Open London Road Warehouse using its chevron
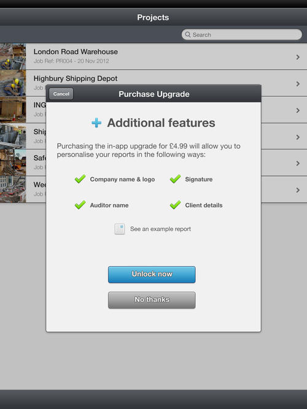Screen dimensions: 307x409 point(298,57)
